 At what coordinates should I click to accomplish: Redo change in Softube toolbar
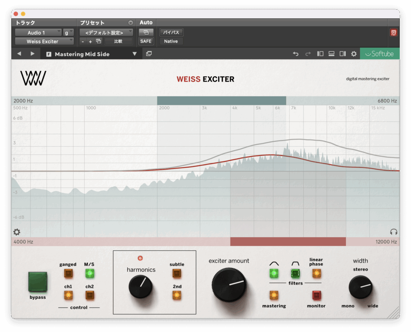click(x=308, y=54)
